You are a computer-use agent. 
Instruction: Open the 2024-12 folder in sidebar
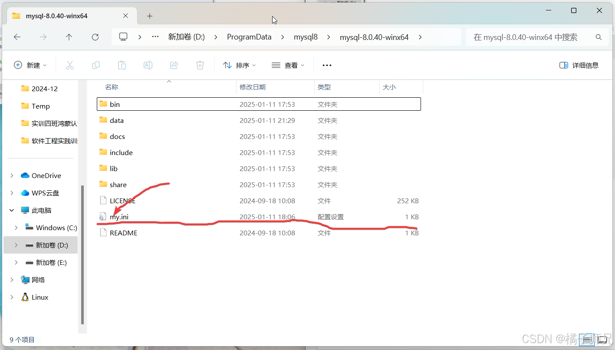(x=41, y=89)
